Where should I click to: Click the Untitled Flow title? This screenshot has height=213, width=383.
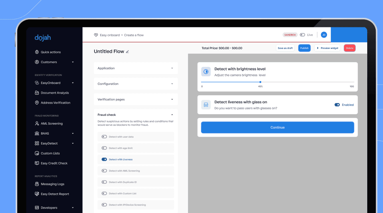click(x=109, y=51)
